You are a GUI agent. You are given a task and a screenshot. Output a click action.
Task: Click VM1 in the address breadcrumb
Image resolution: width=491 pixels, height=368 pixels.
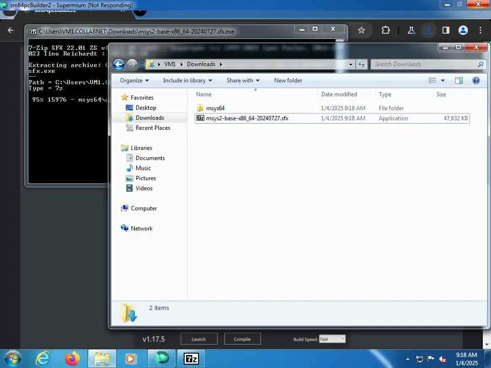[x=170, y=64]
